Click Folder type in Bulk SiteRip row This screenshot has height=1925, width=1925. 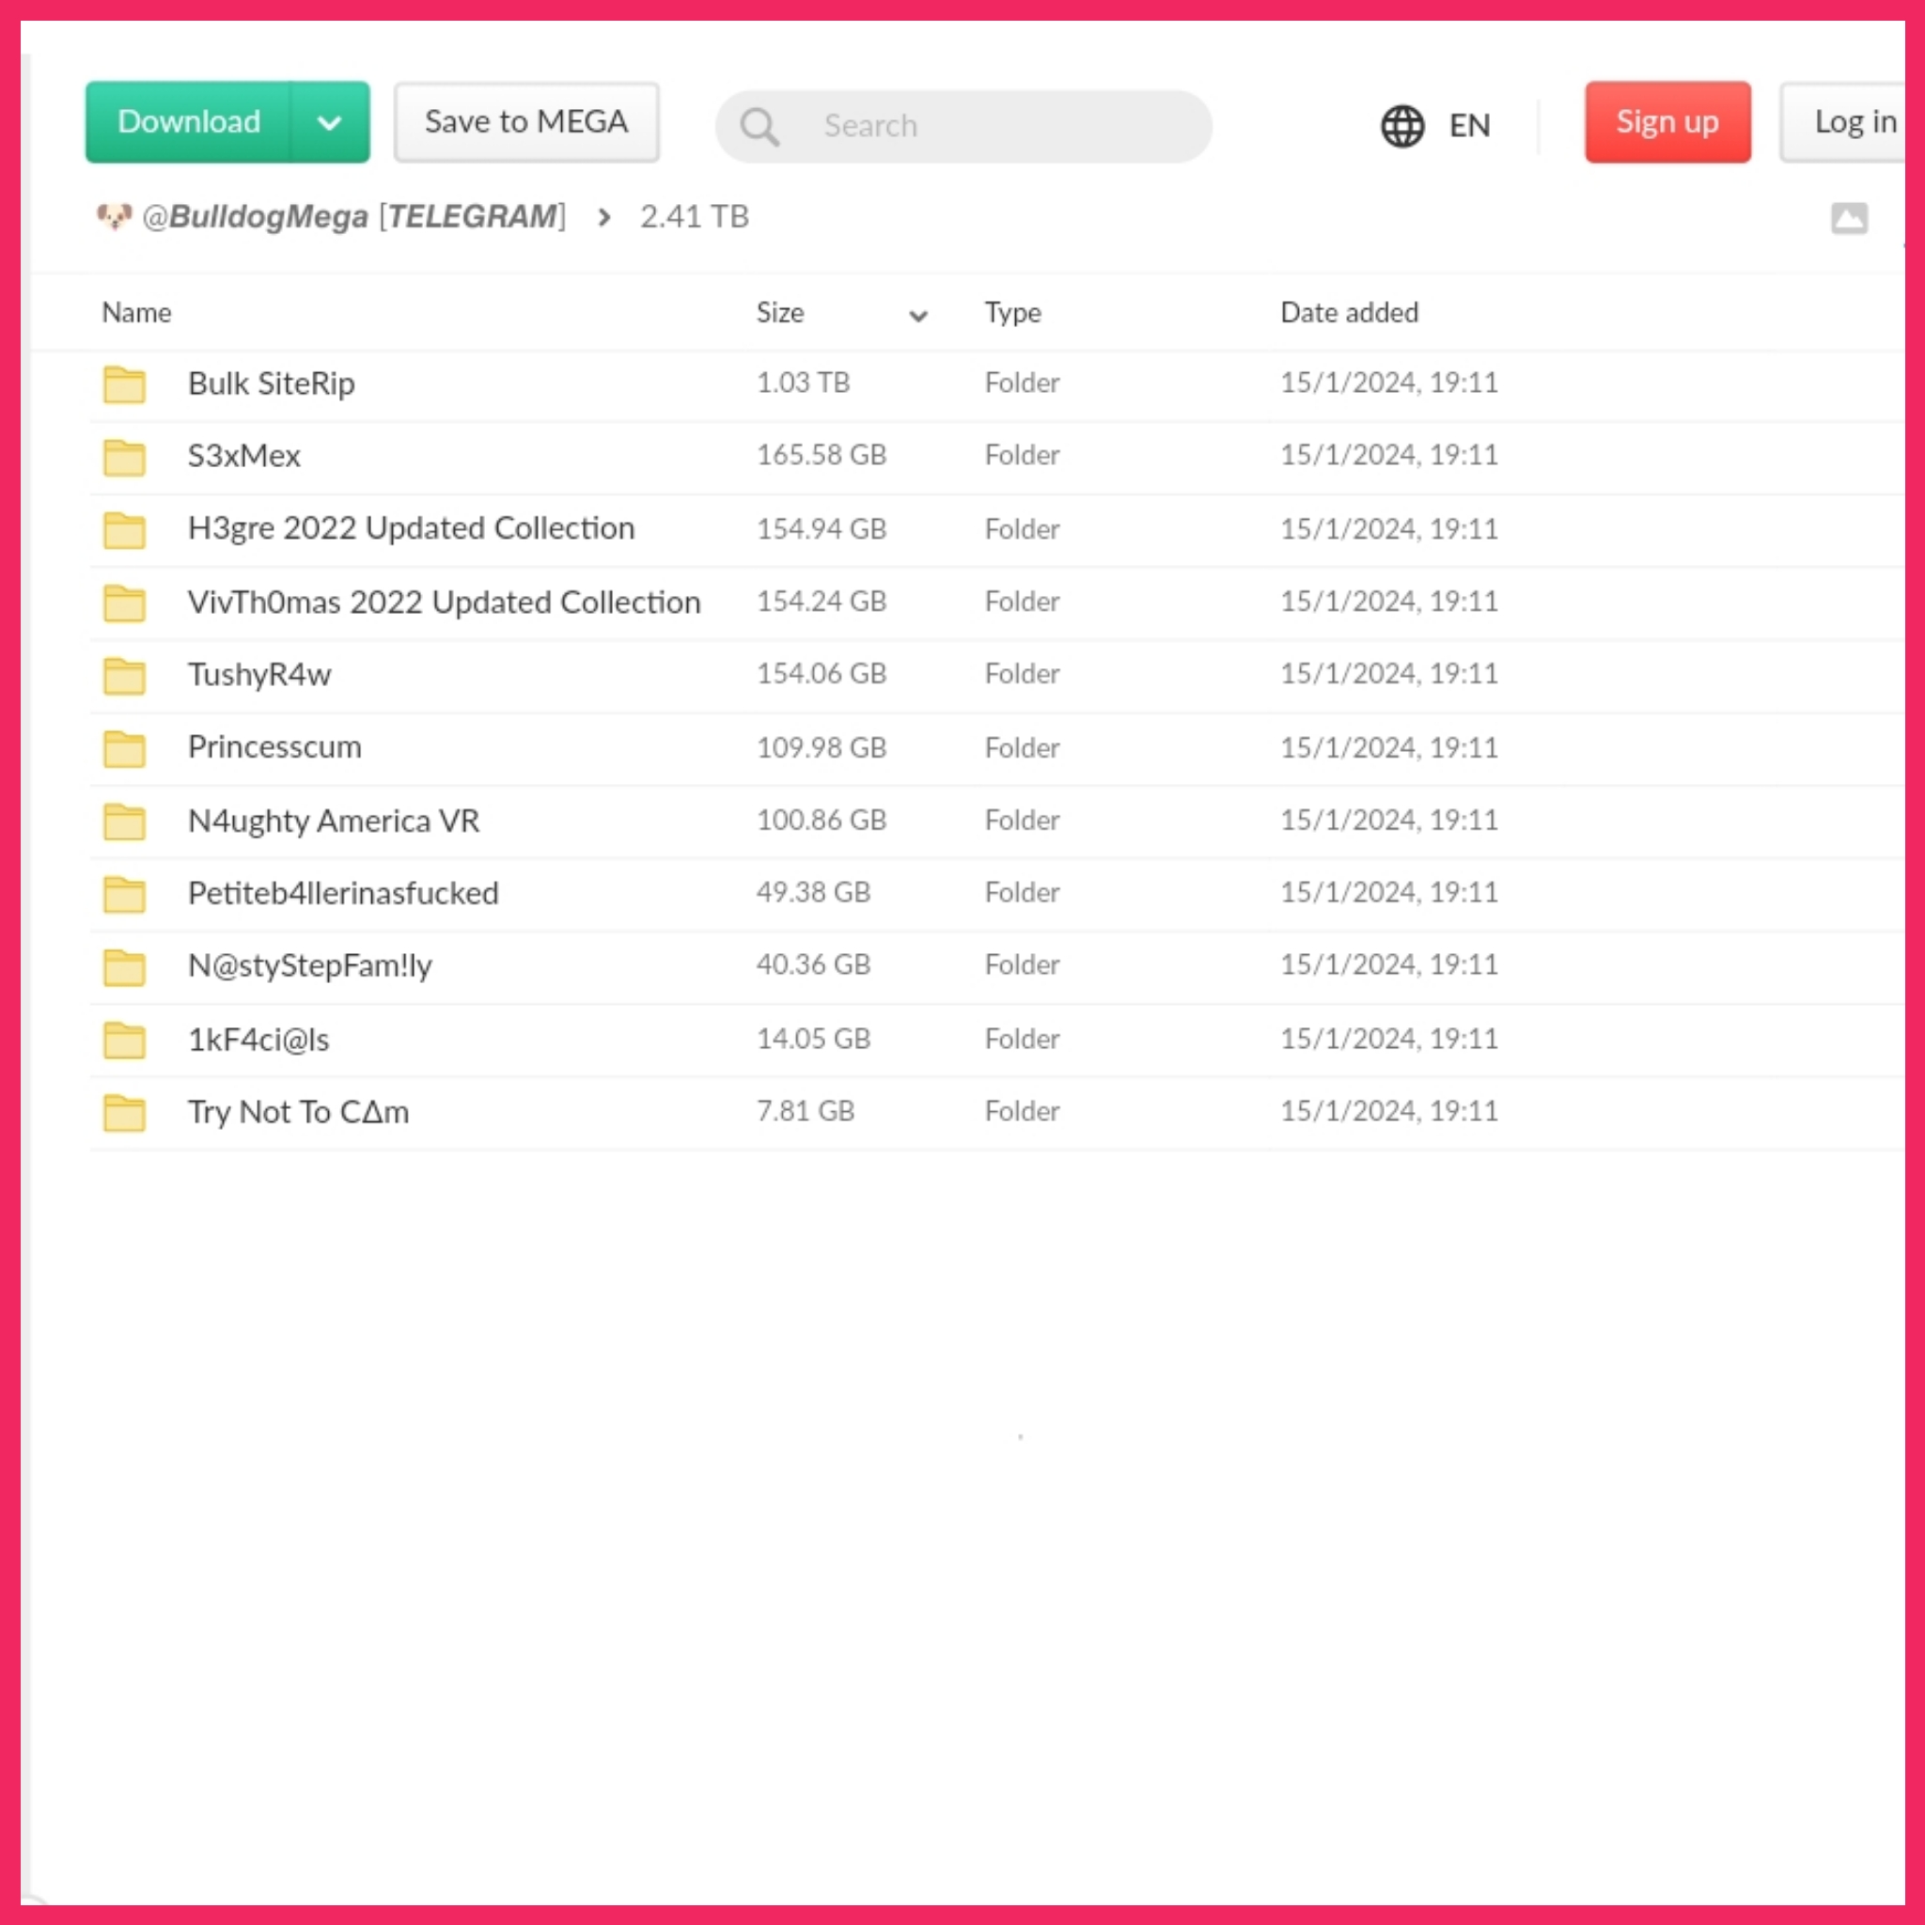[1023, 383]
